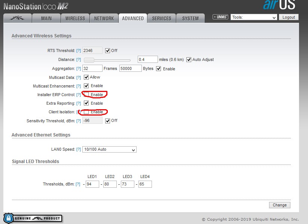This screenshot has height=224, width=308.
Task: Click the Logout button
Action: click(289, 17)
